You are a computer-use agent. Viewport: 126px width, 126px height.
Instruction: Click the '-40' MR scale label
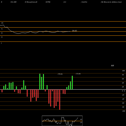click(123, 99)
